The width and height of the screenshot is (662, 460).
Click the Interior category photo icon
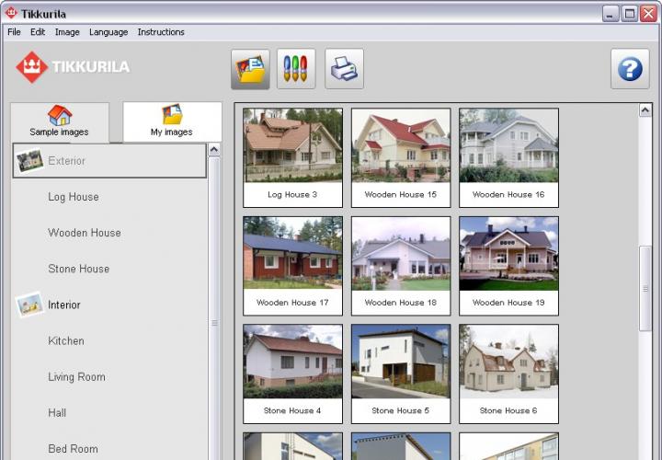coord(29,305)
